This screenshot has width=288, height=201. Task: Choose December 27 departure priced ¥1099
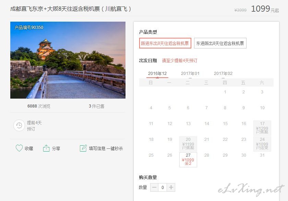pyautogui.click(x=188, y=159)
